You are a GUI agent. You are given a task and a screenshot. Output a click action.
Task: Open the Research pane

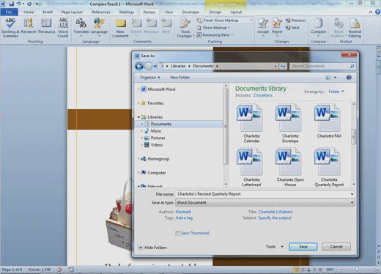click(29, 26)
